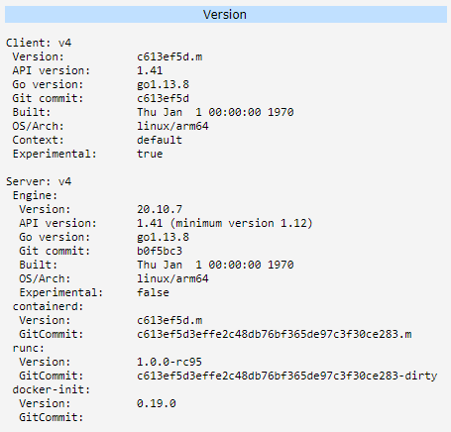Select the Client version c613ef5d.m value
This screenshot has width=451, height=432.
pos(169,56)
